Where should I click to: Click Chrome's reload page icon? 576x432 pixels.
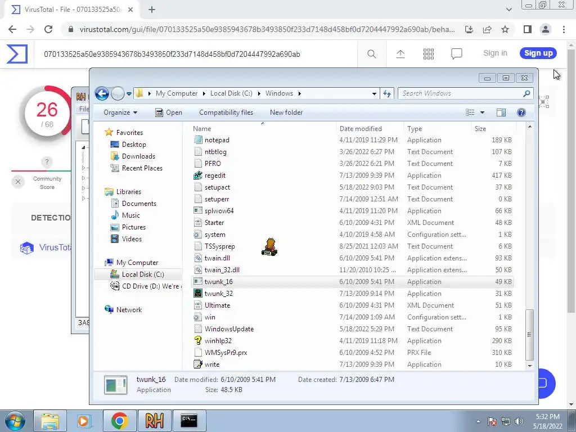click(48, 29)
